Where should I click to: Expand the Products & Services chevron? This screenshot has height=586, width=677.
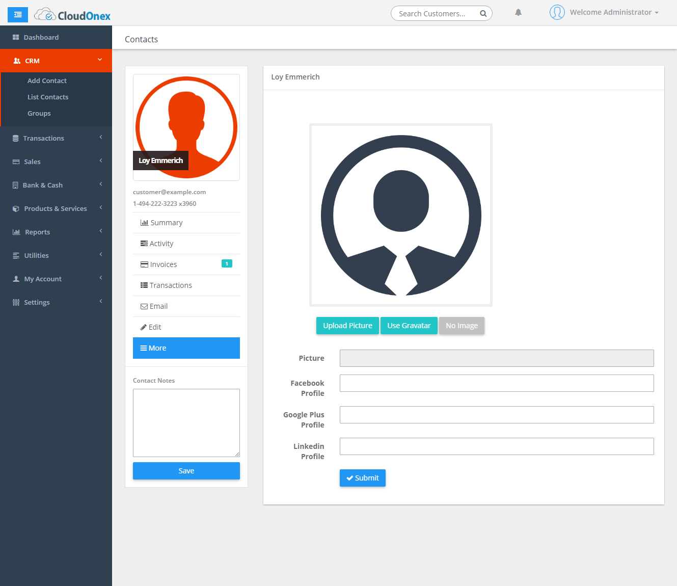click(x=101, y=207)
